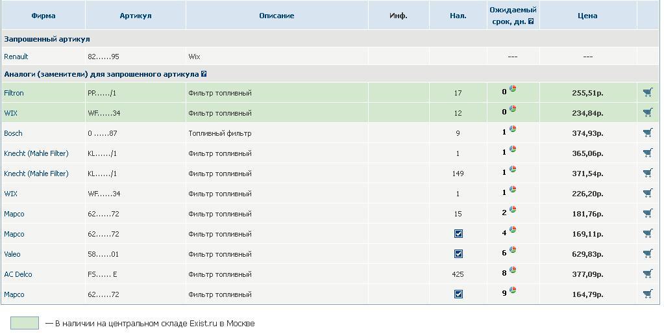Select Bosch article '0 ......87'

[103, 133]
